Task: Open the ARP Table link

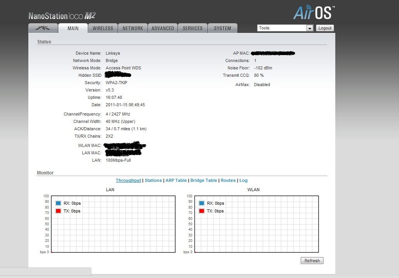Action: 176,180
